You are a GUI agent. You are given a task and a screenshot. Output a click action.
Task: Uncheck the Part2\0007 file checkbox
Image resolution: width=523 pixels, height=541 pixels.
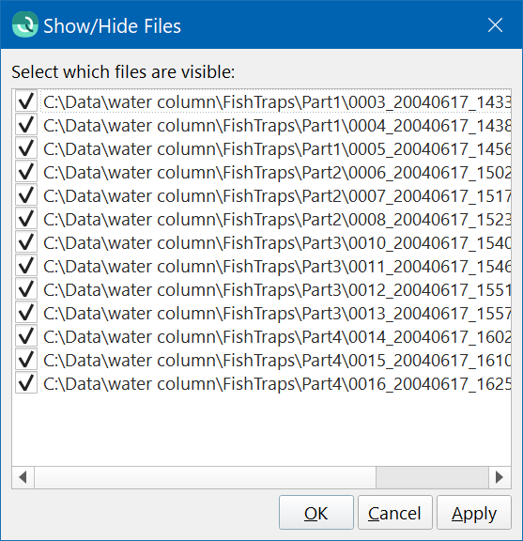(26, 195)
